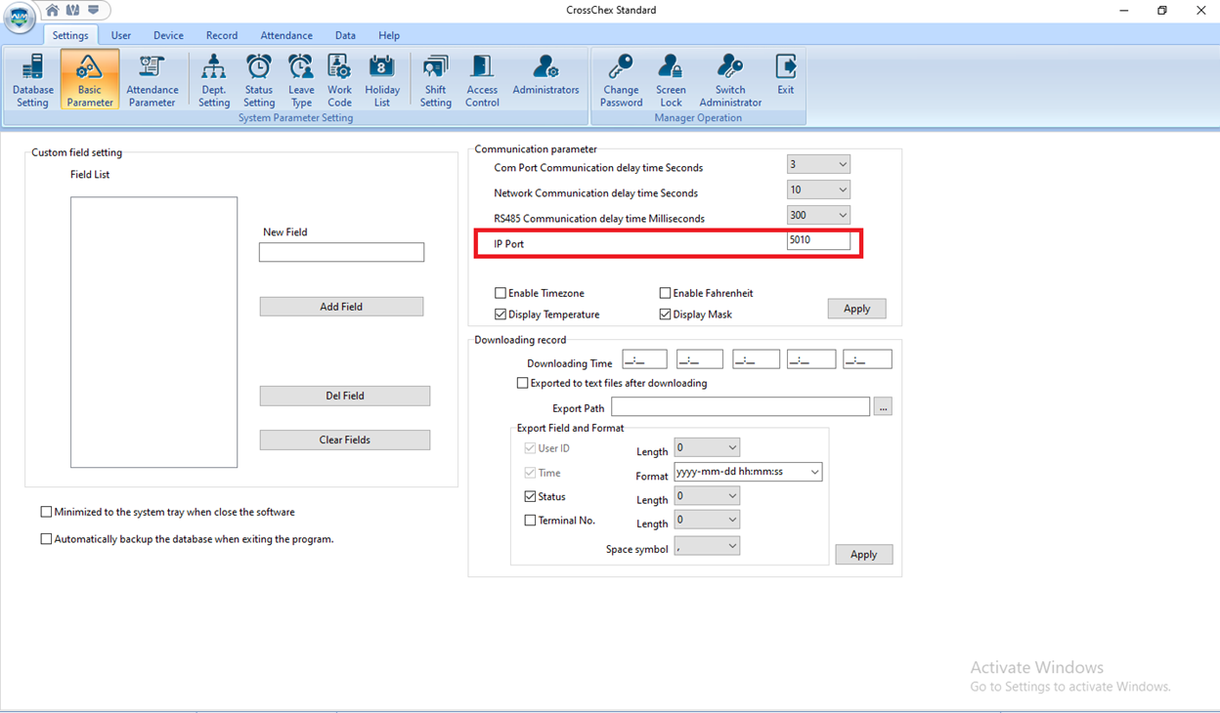Check Exported to text files after downloading
The image size is (1220, 713).
pyautogui.click(x=522, y=383)
